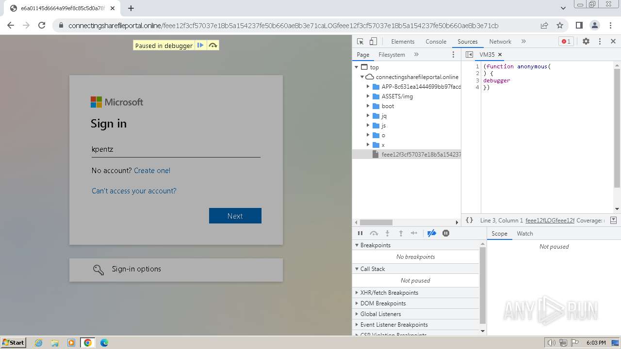621x349 pixels.
Task: Resume script execution in the paused overlay
Action: (200, 46)
